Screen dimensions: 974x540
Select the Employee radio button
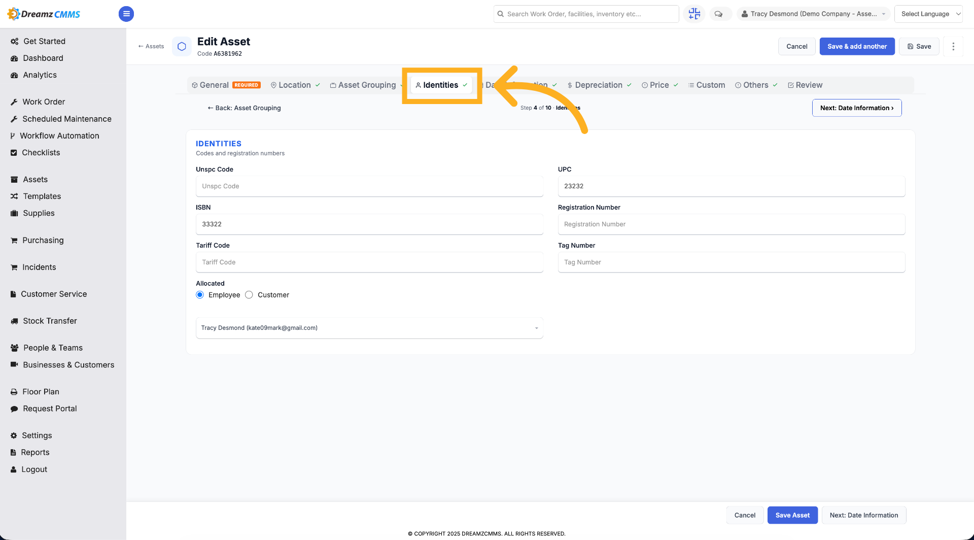point(200,295)
